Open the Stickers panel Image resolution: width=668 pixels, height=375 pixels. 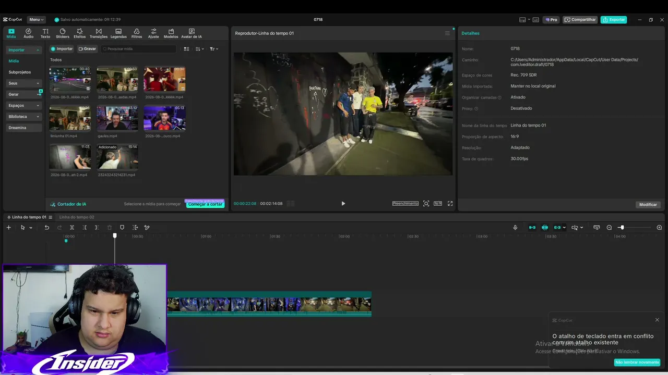point(63,33)
